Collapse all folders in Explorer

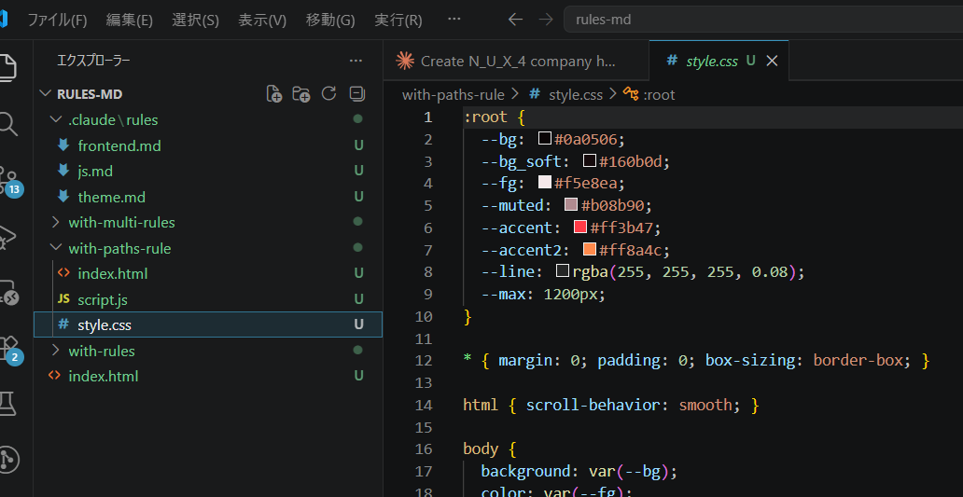pyautogui.click(x=356, y=94)
